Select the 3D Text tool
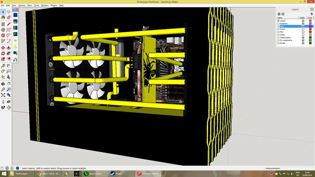315x177 pixels. pos(9,77)
